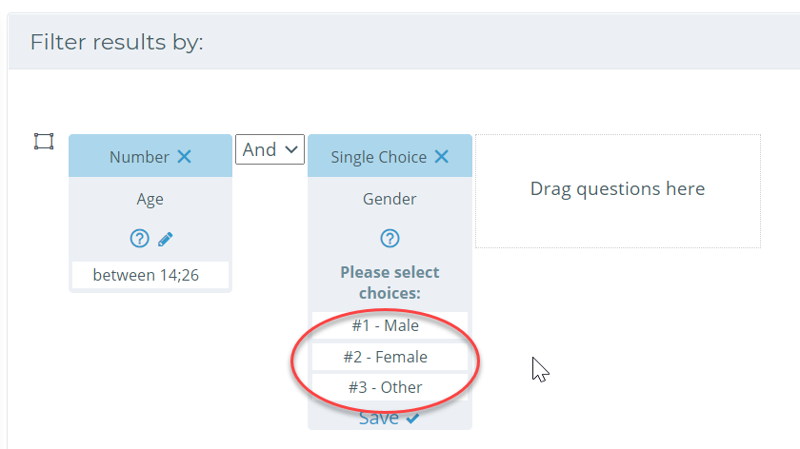This screenshot has height=449, width=800.
Task: Remove the Number filter with X icon
Action: [x=184, y=156]
